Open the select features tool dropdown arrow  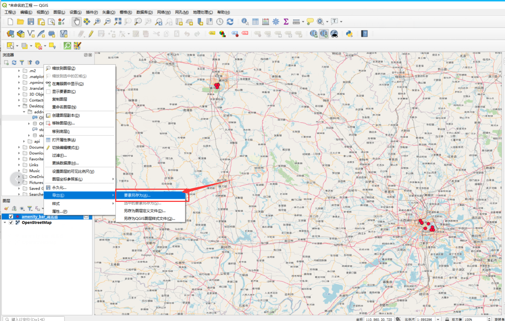17,46
